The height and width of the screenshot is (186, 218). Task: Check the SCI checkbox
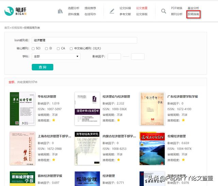33,48
